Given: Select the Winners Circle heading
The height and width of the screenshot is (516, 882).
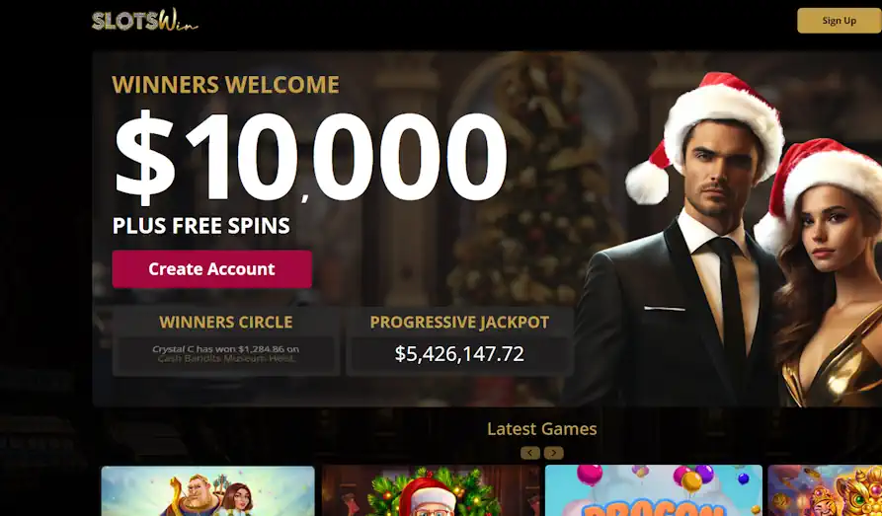Looking at the screenshot, I should click(225, 322).
